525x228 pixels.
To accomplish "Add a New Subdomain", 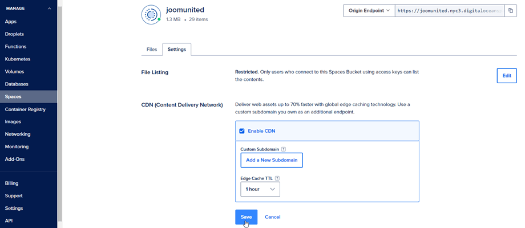I will point(272,160).
